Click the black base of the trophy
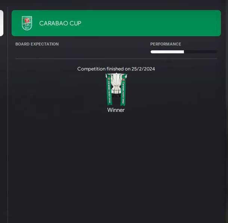This screenshot has height=223, width=228. tap(116, 95)
